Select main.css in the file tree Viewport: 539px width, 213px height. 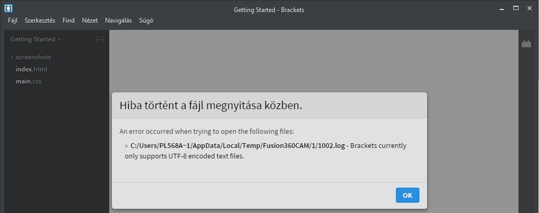click(x=28, y=82)
